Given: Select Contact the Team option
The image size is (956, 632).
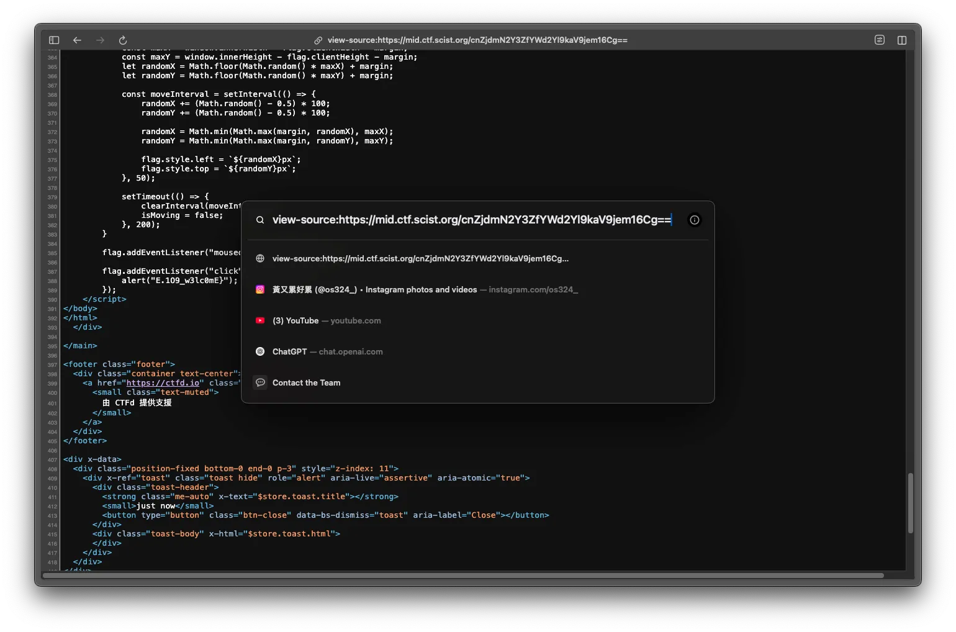Looking at the screenshot, I should 306,383.
